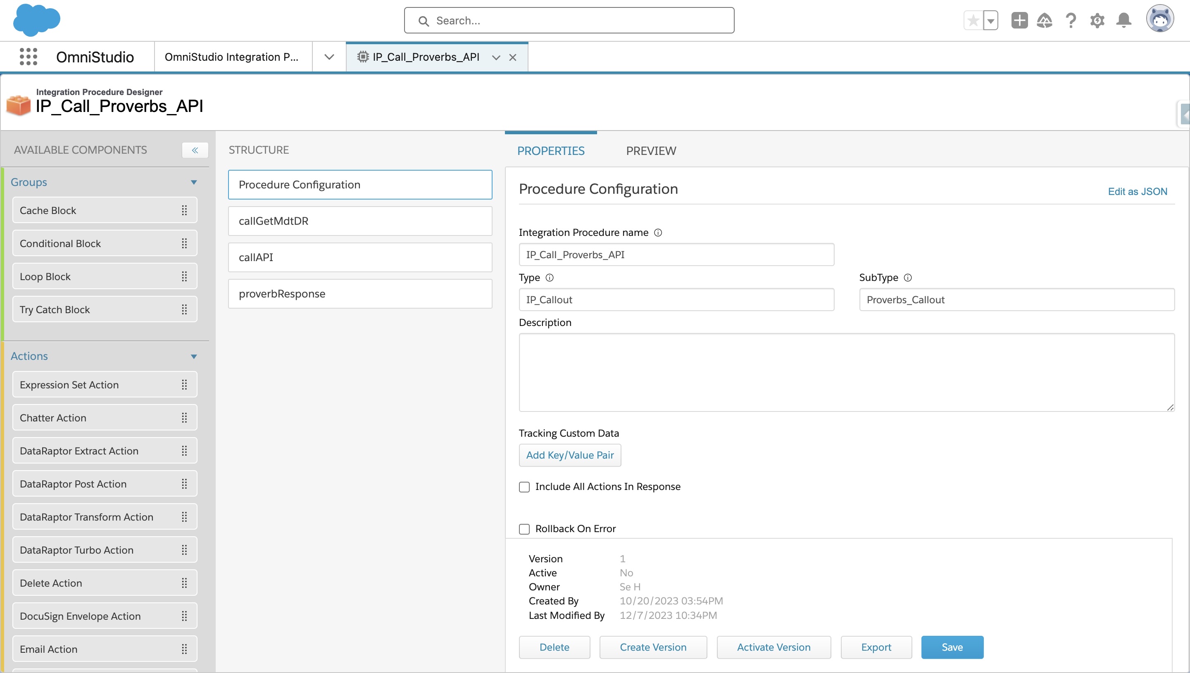Screen dimensions: 1190x673
Task: Focus the global Search field
Action: click(x=569, y=20)
